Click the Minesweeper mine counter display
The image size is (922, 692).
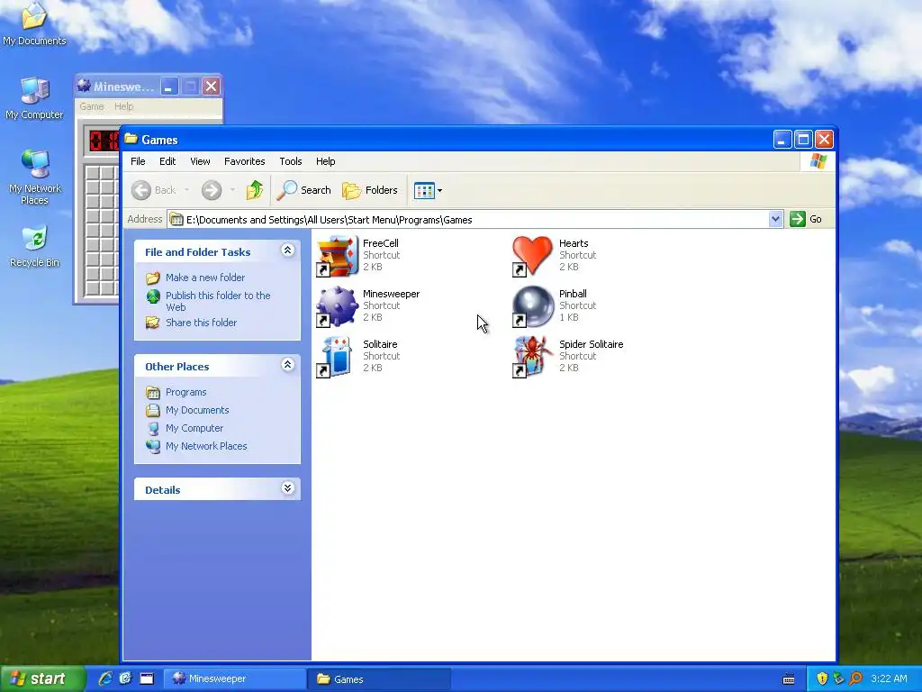pos(104,141)
